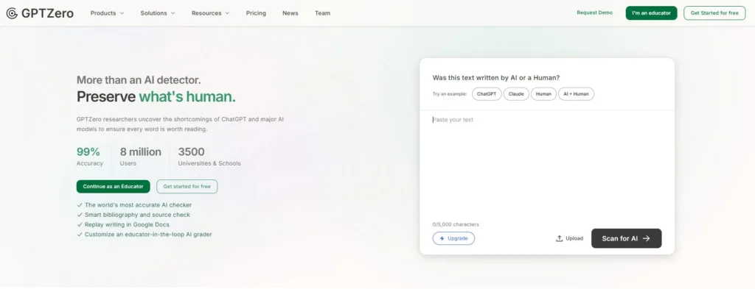Expand the Solutions dropdown chevron

click(x=173, y=13)
